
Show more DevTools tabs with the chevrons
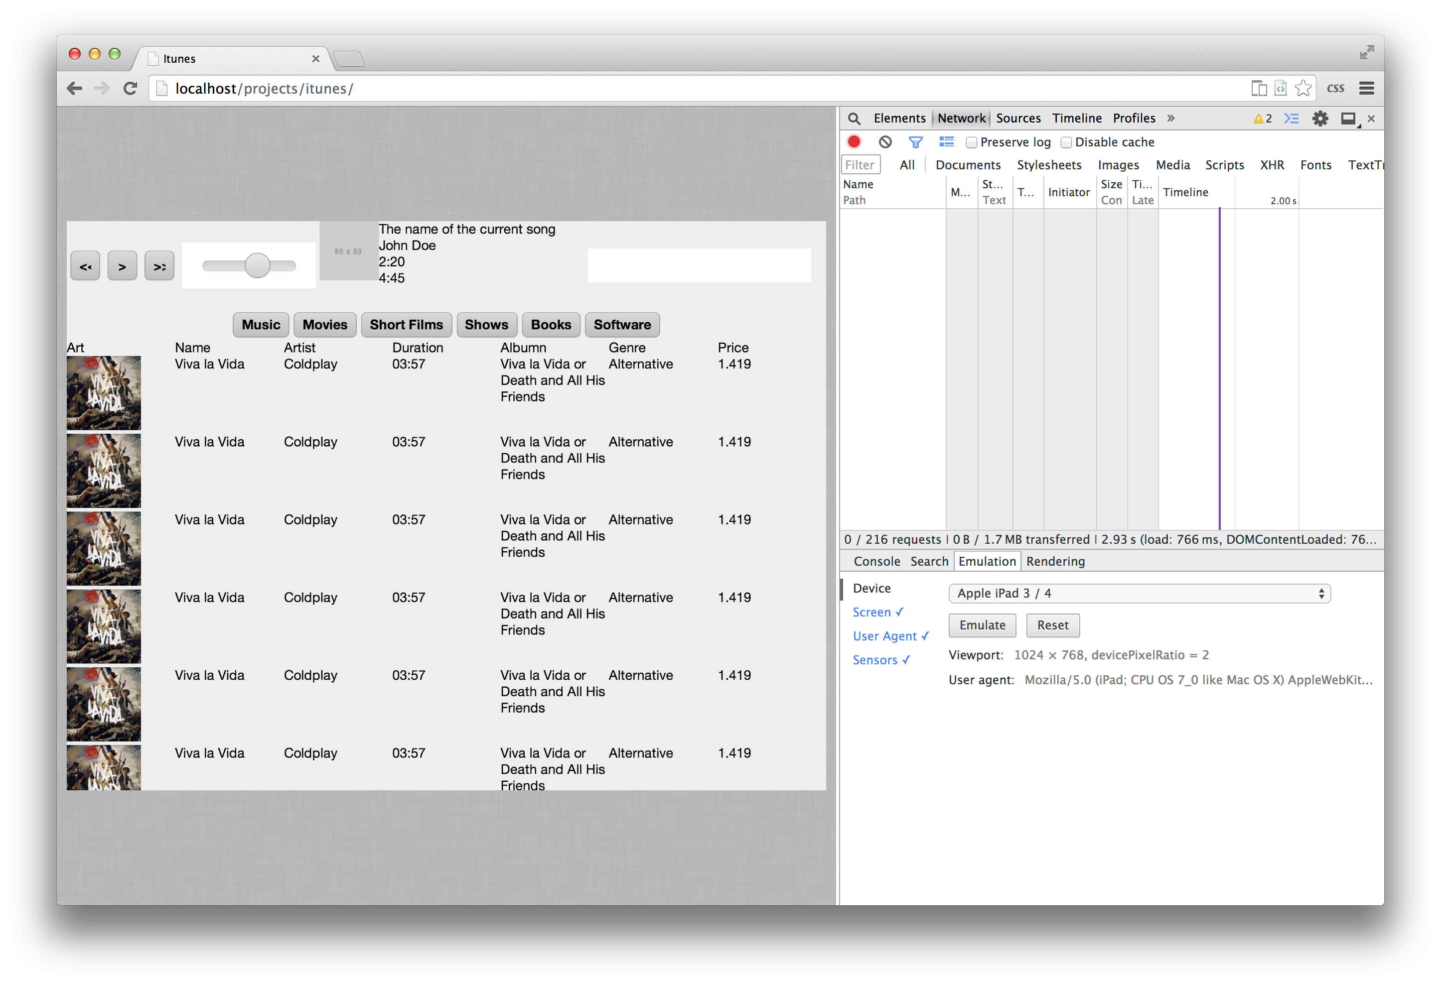click(1170, 119)
